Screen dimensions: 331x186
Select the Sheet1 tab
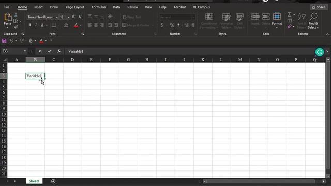tap(34, 181)
